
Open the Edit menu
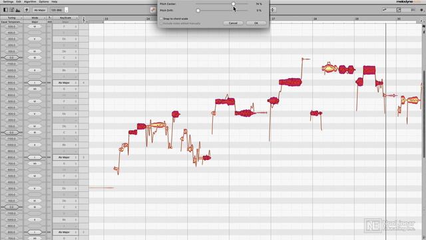19,1
